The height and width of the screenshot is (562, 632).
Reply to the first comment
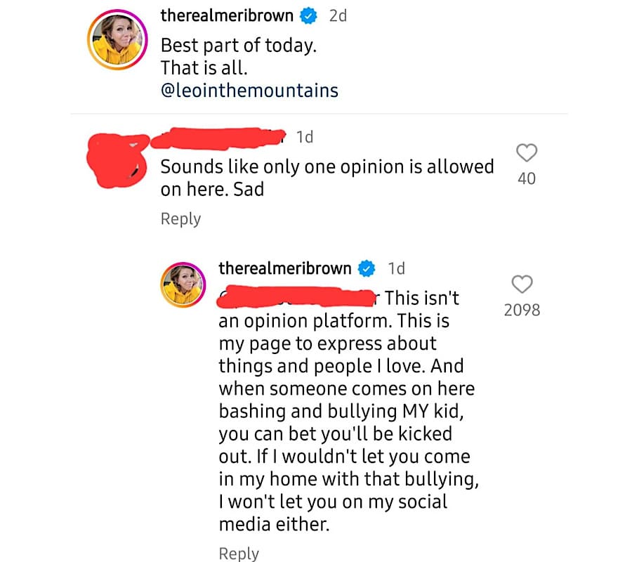click(x=180, y=218)
